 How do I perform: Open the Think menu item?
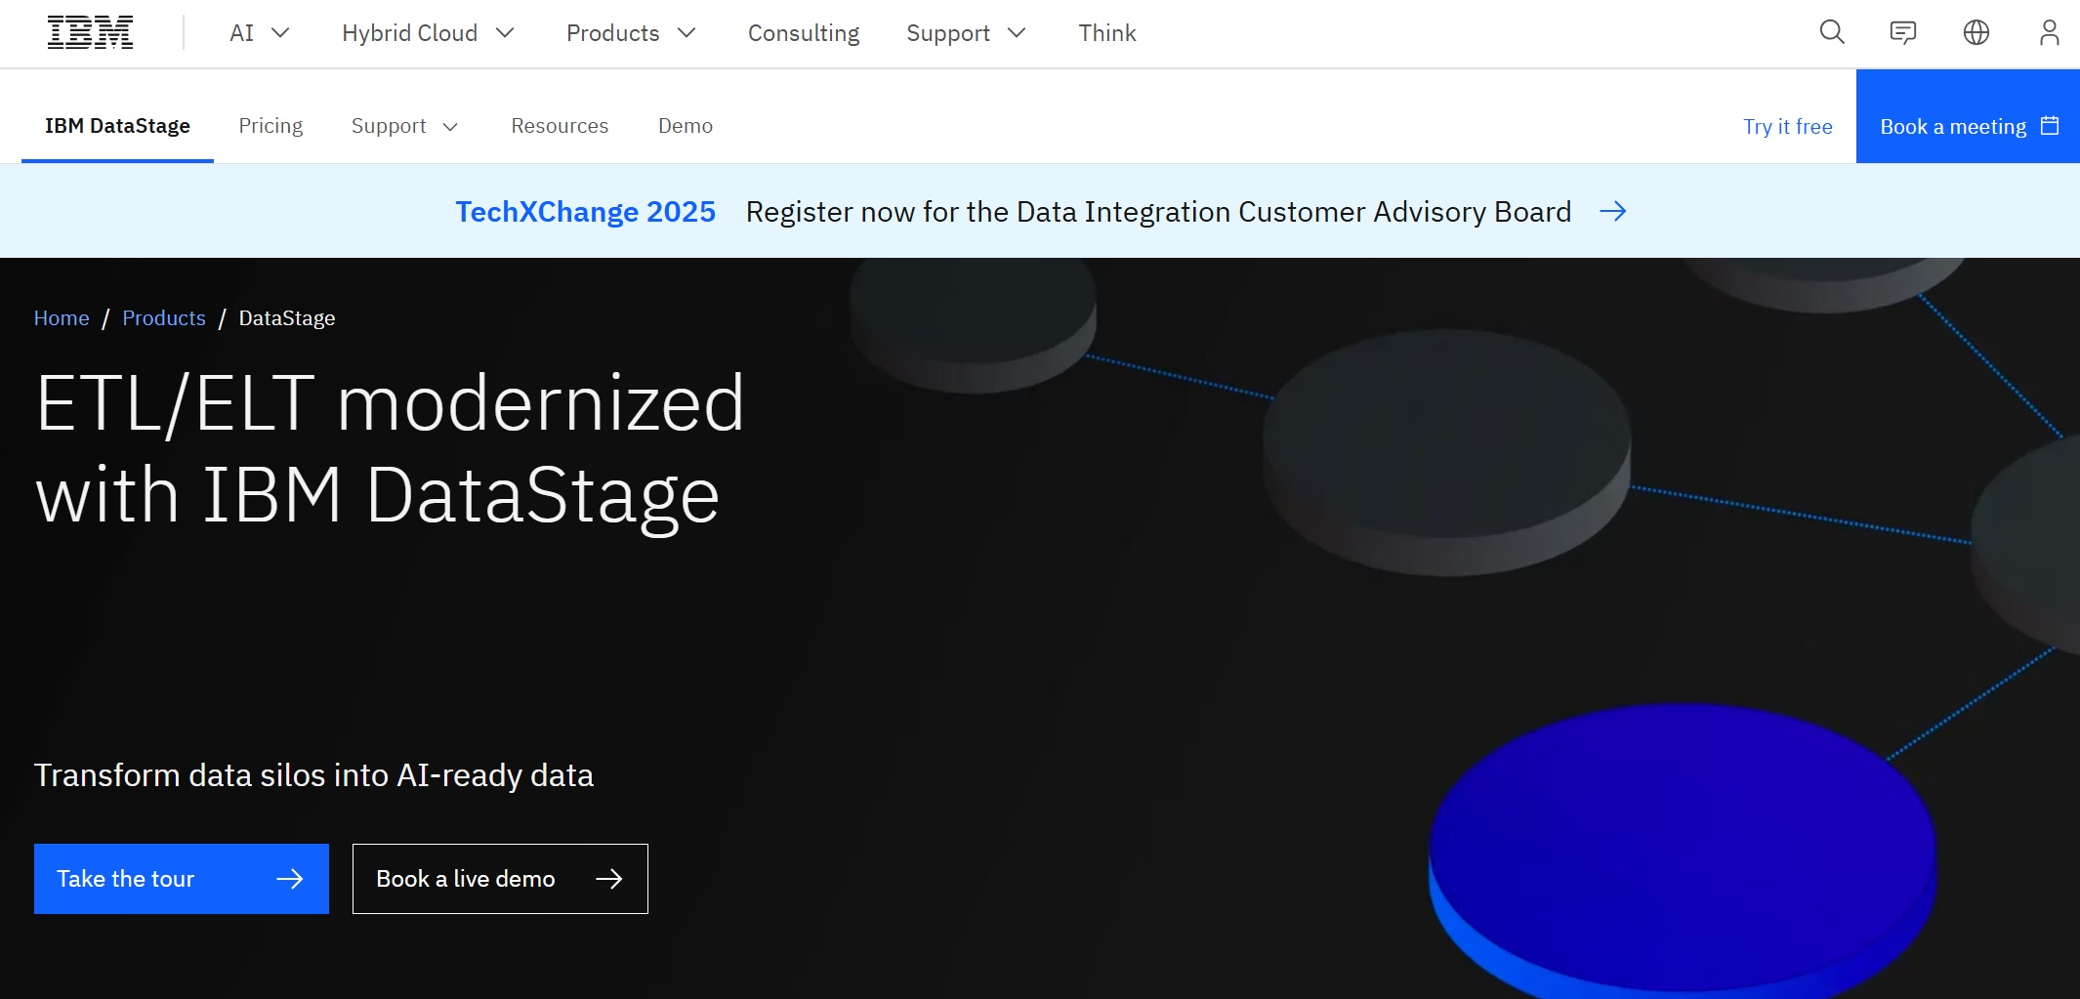coord(1106,32)
